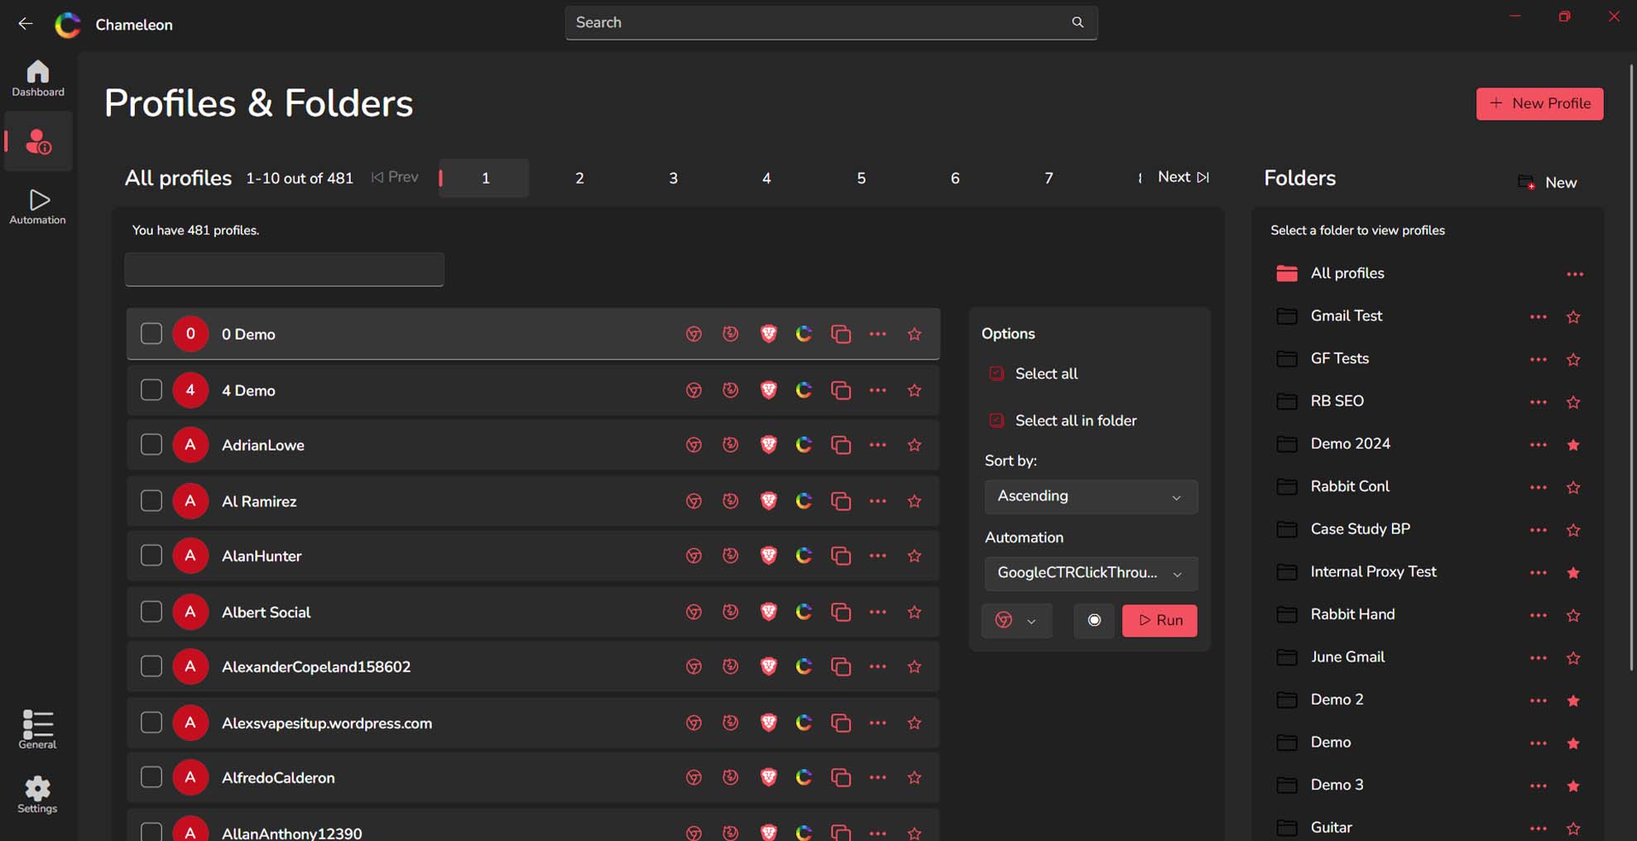Check the Albert Social row checkbox

(151, 612)
